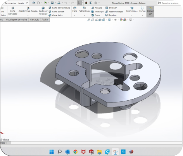The width and height of the screenshot is (183, 156).
Task: Click the Envolver tool
Action: point(111,8)
